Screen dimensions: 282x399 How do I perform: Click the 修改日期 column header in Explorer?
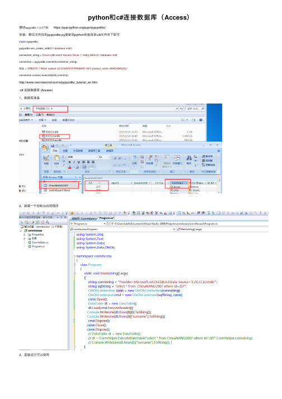[x=124, y=126]
